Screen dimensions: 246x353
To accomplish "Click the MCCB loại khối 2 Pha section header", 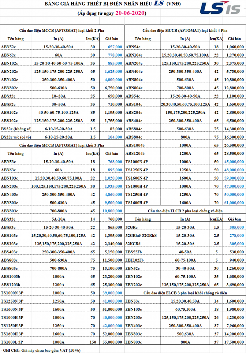I will 62,31.
